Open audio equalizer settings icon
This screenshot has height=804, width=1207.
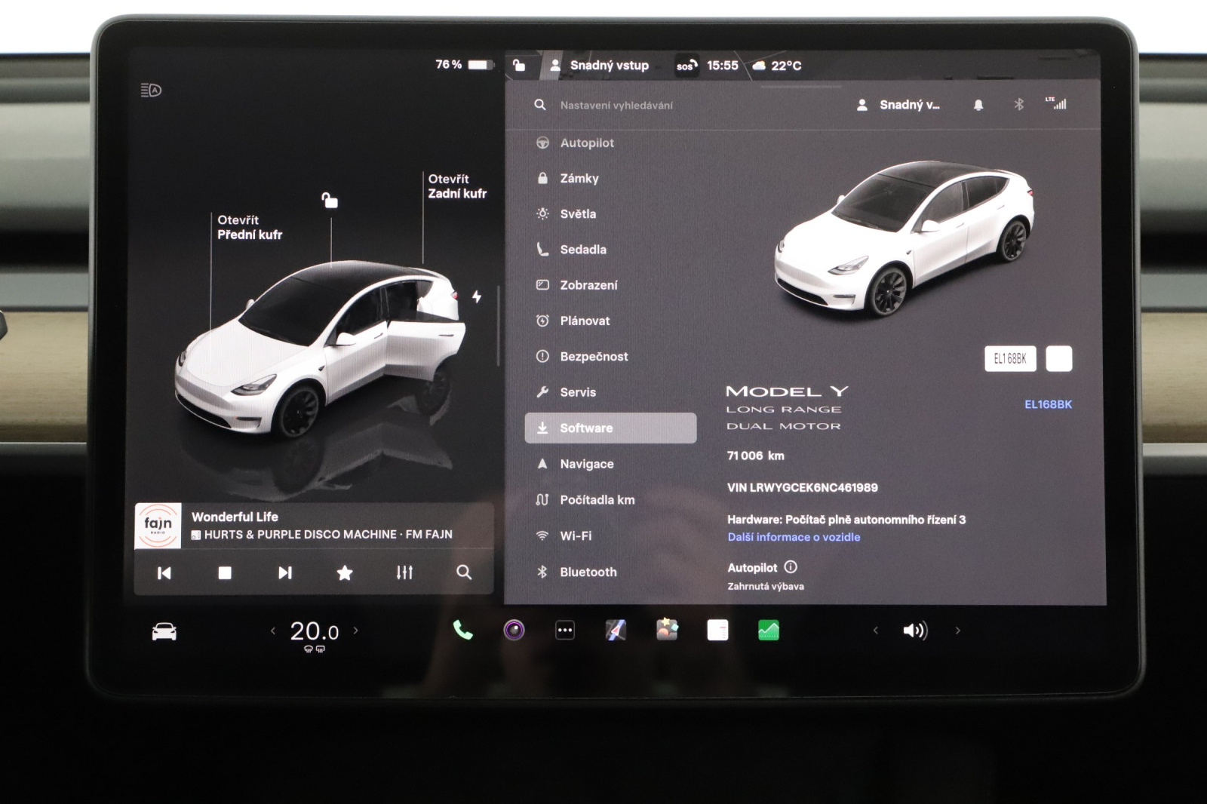[404, 573]
